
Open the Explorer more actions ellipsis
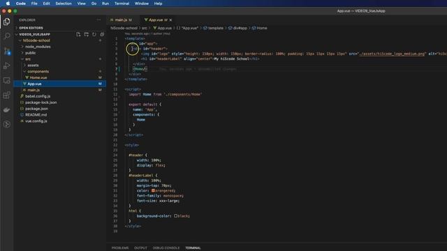[98, 20]
